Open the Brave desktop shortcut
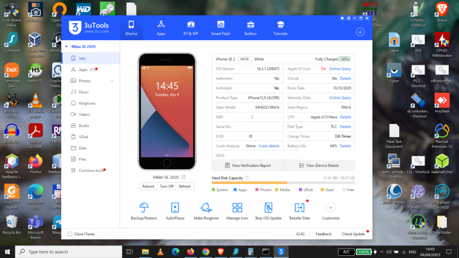459x258 pixels. coord(442,12)
